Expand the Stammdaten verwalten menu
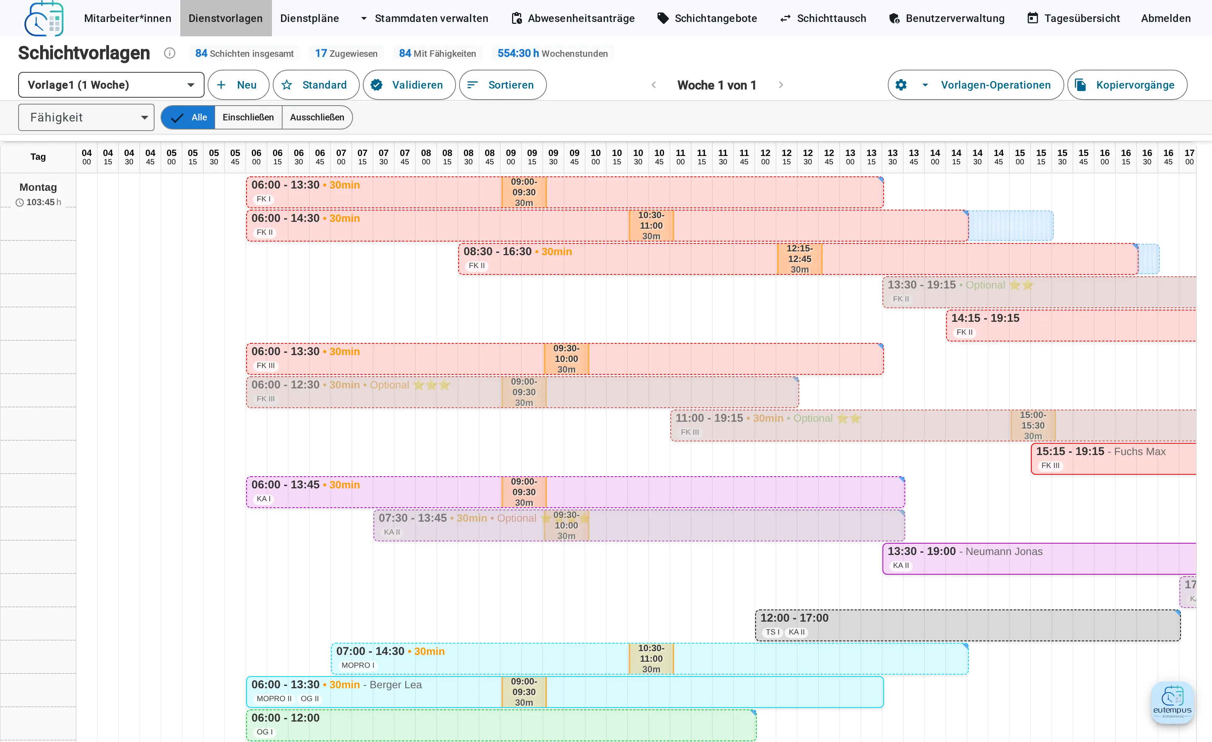The image size is (1212, 742). [425, 18]
